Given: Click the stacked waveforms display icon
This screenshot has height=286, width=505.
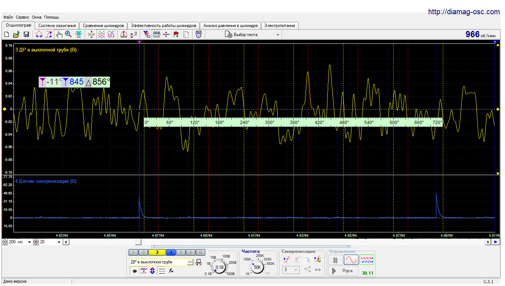Looking at the screenshot, I should click(x=101, y=35).
